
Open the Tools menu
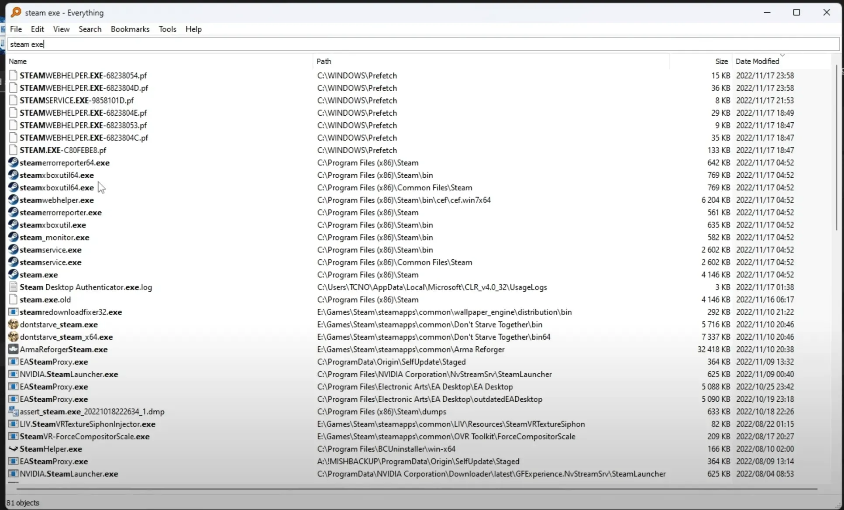[x=167, y=29]
